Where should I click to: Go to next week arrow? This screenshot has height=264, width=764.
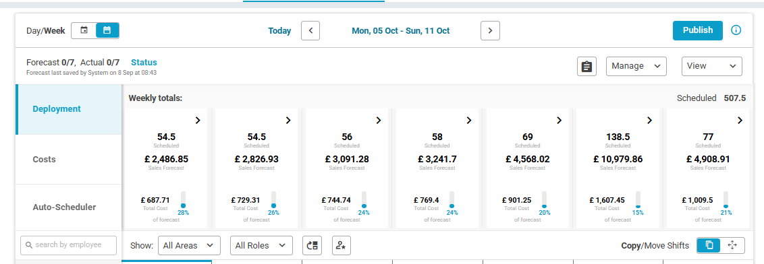(490, 30)
